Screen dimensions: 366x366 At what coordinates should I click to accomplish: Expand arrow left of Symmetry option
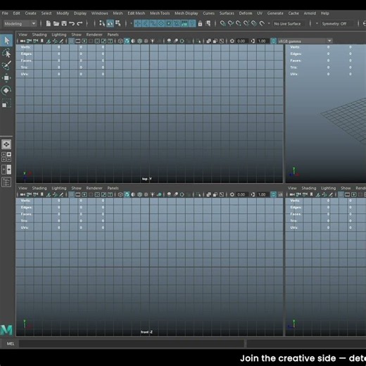[x=317, y=24]
